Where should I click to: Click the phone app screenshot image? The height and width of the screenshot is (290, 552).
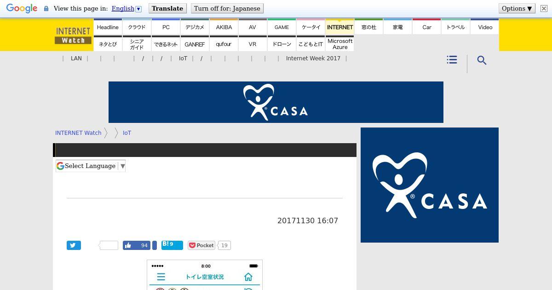pyautogui.click(x=205, y=275)
